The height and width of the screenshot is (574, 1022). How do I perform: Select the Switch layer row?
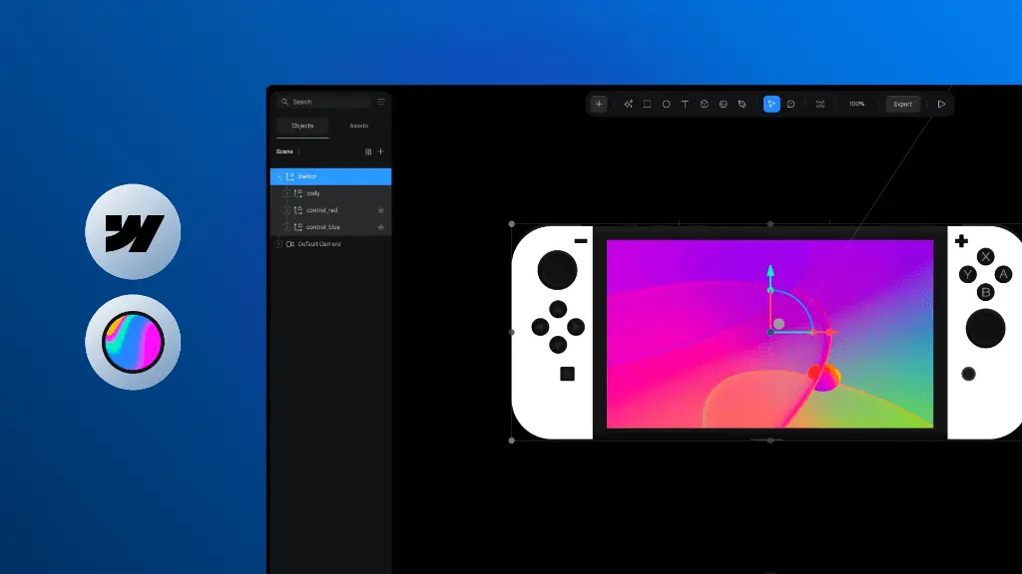331,176
